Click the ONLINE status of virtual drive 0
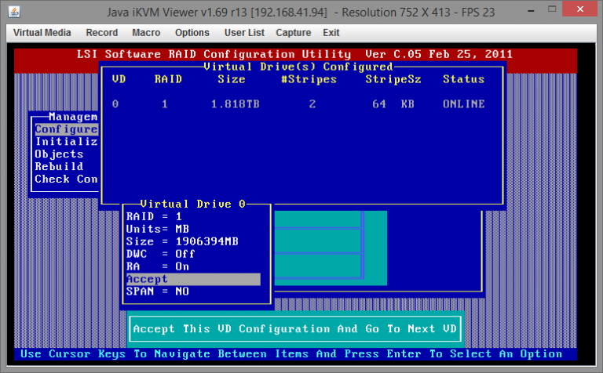Screen dimensions: 603x373 click(x=463, y=104)
